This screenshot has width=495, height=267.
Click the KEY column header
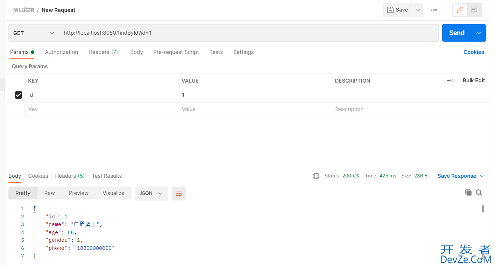pos(33,81)
